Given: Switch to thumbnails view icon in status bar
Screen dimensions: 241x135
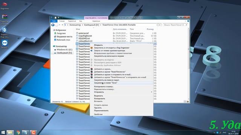Looking at the screenshot, I should [x=188, y=102].
